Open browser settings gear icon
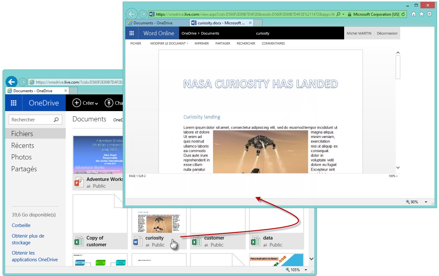 point(429,14)
